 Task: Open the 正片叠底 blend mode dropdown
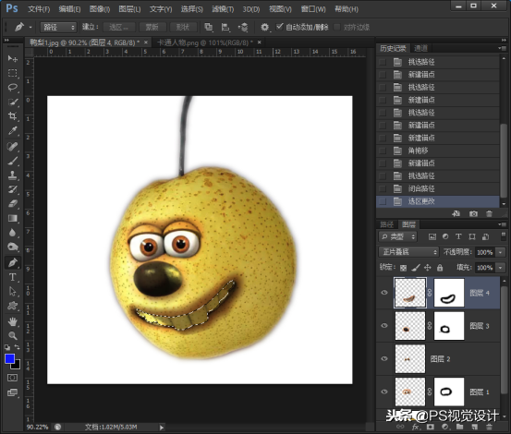click(408, 252)
